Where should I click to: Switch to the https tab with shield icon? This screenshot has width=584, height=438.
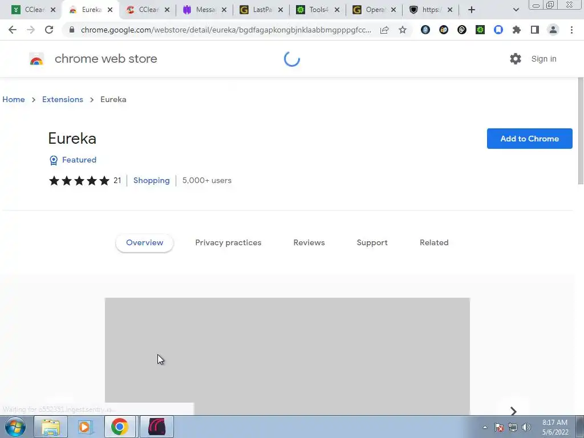430,10
